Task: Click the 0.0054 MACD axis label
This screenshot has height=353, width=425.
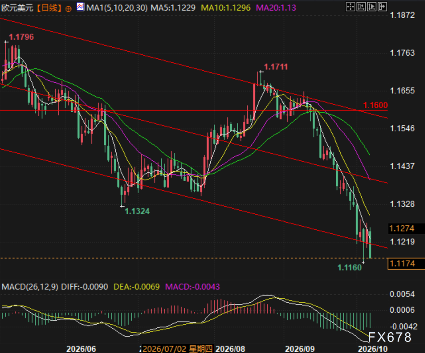Action: coord(402,294)
